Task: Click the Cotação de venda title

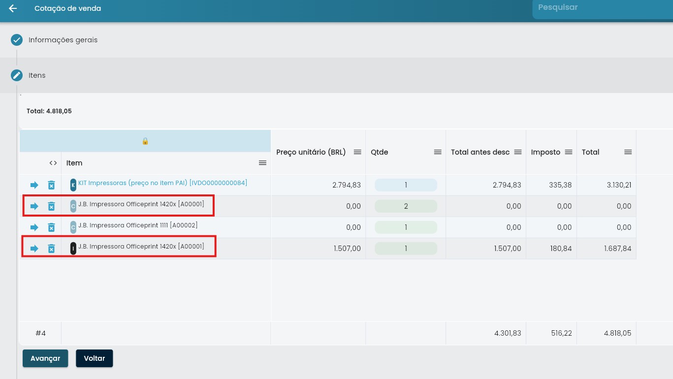Action: point(67,8)
